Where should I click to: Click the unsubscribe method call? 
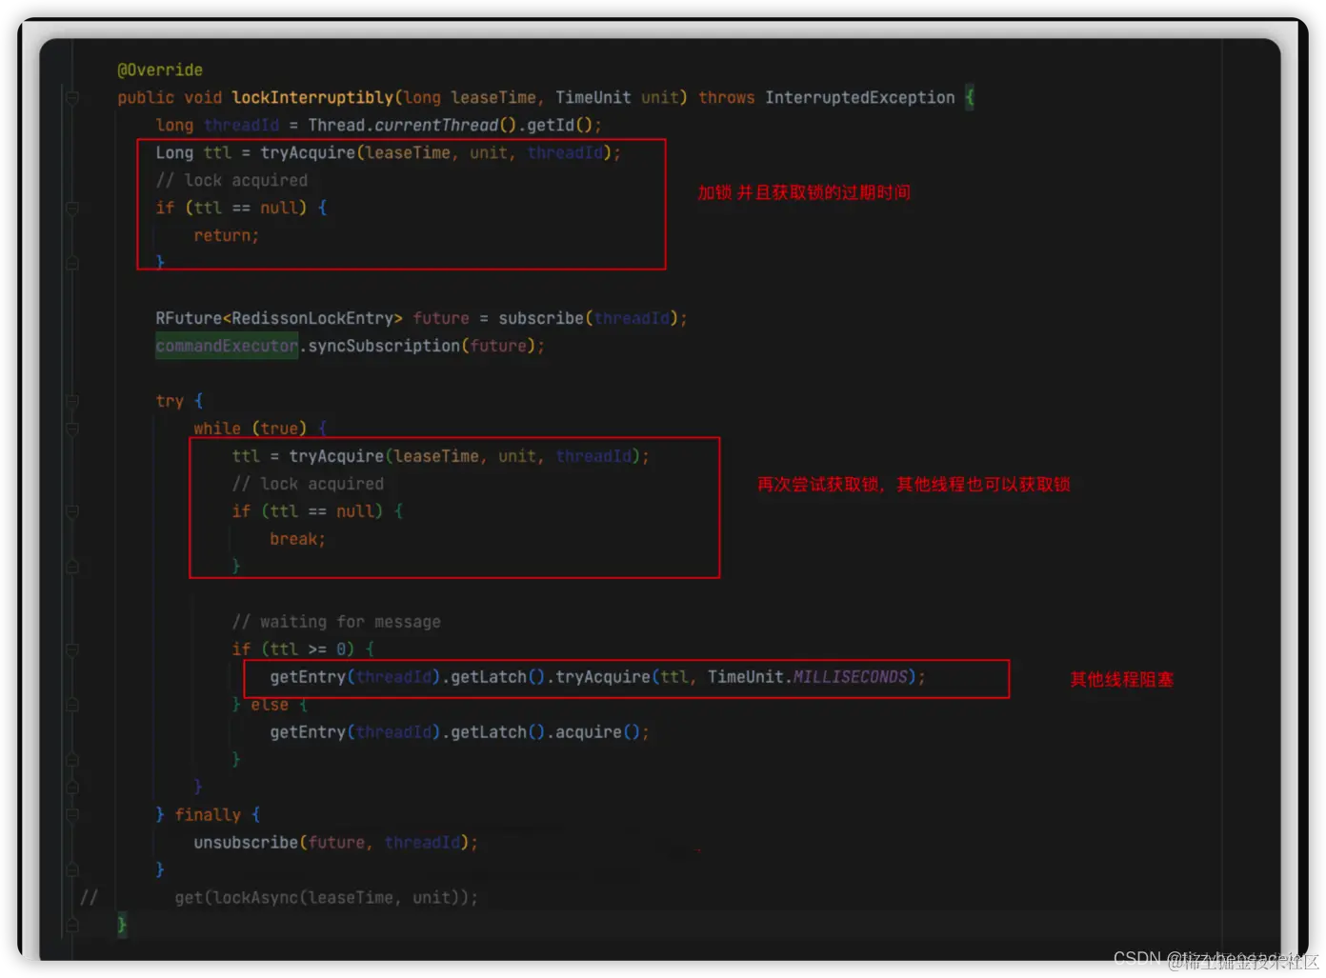pos(246,843)
